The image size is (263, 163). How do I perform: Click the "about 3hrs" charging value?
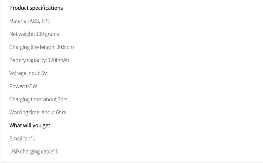tap(55, 99)
